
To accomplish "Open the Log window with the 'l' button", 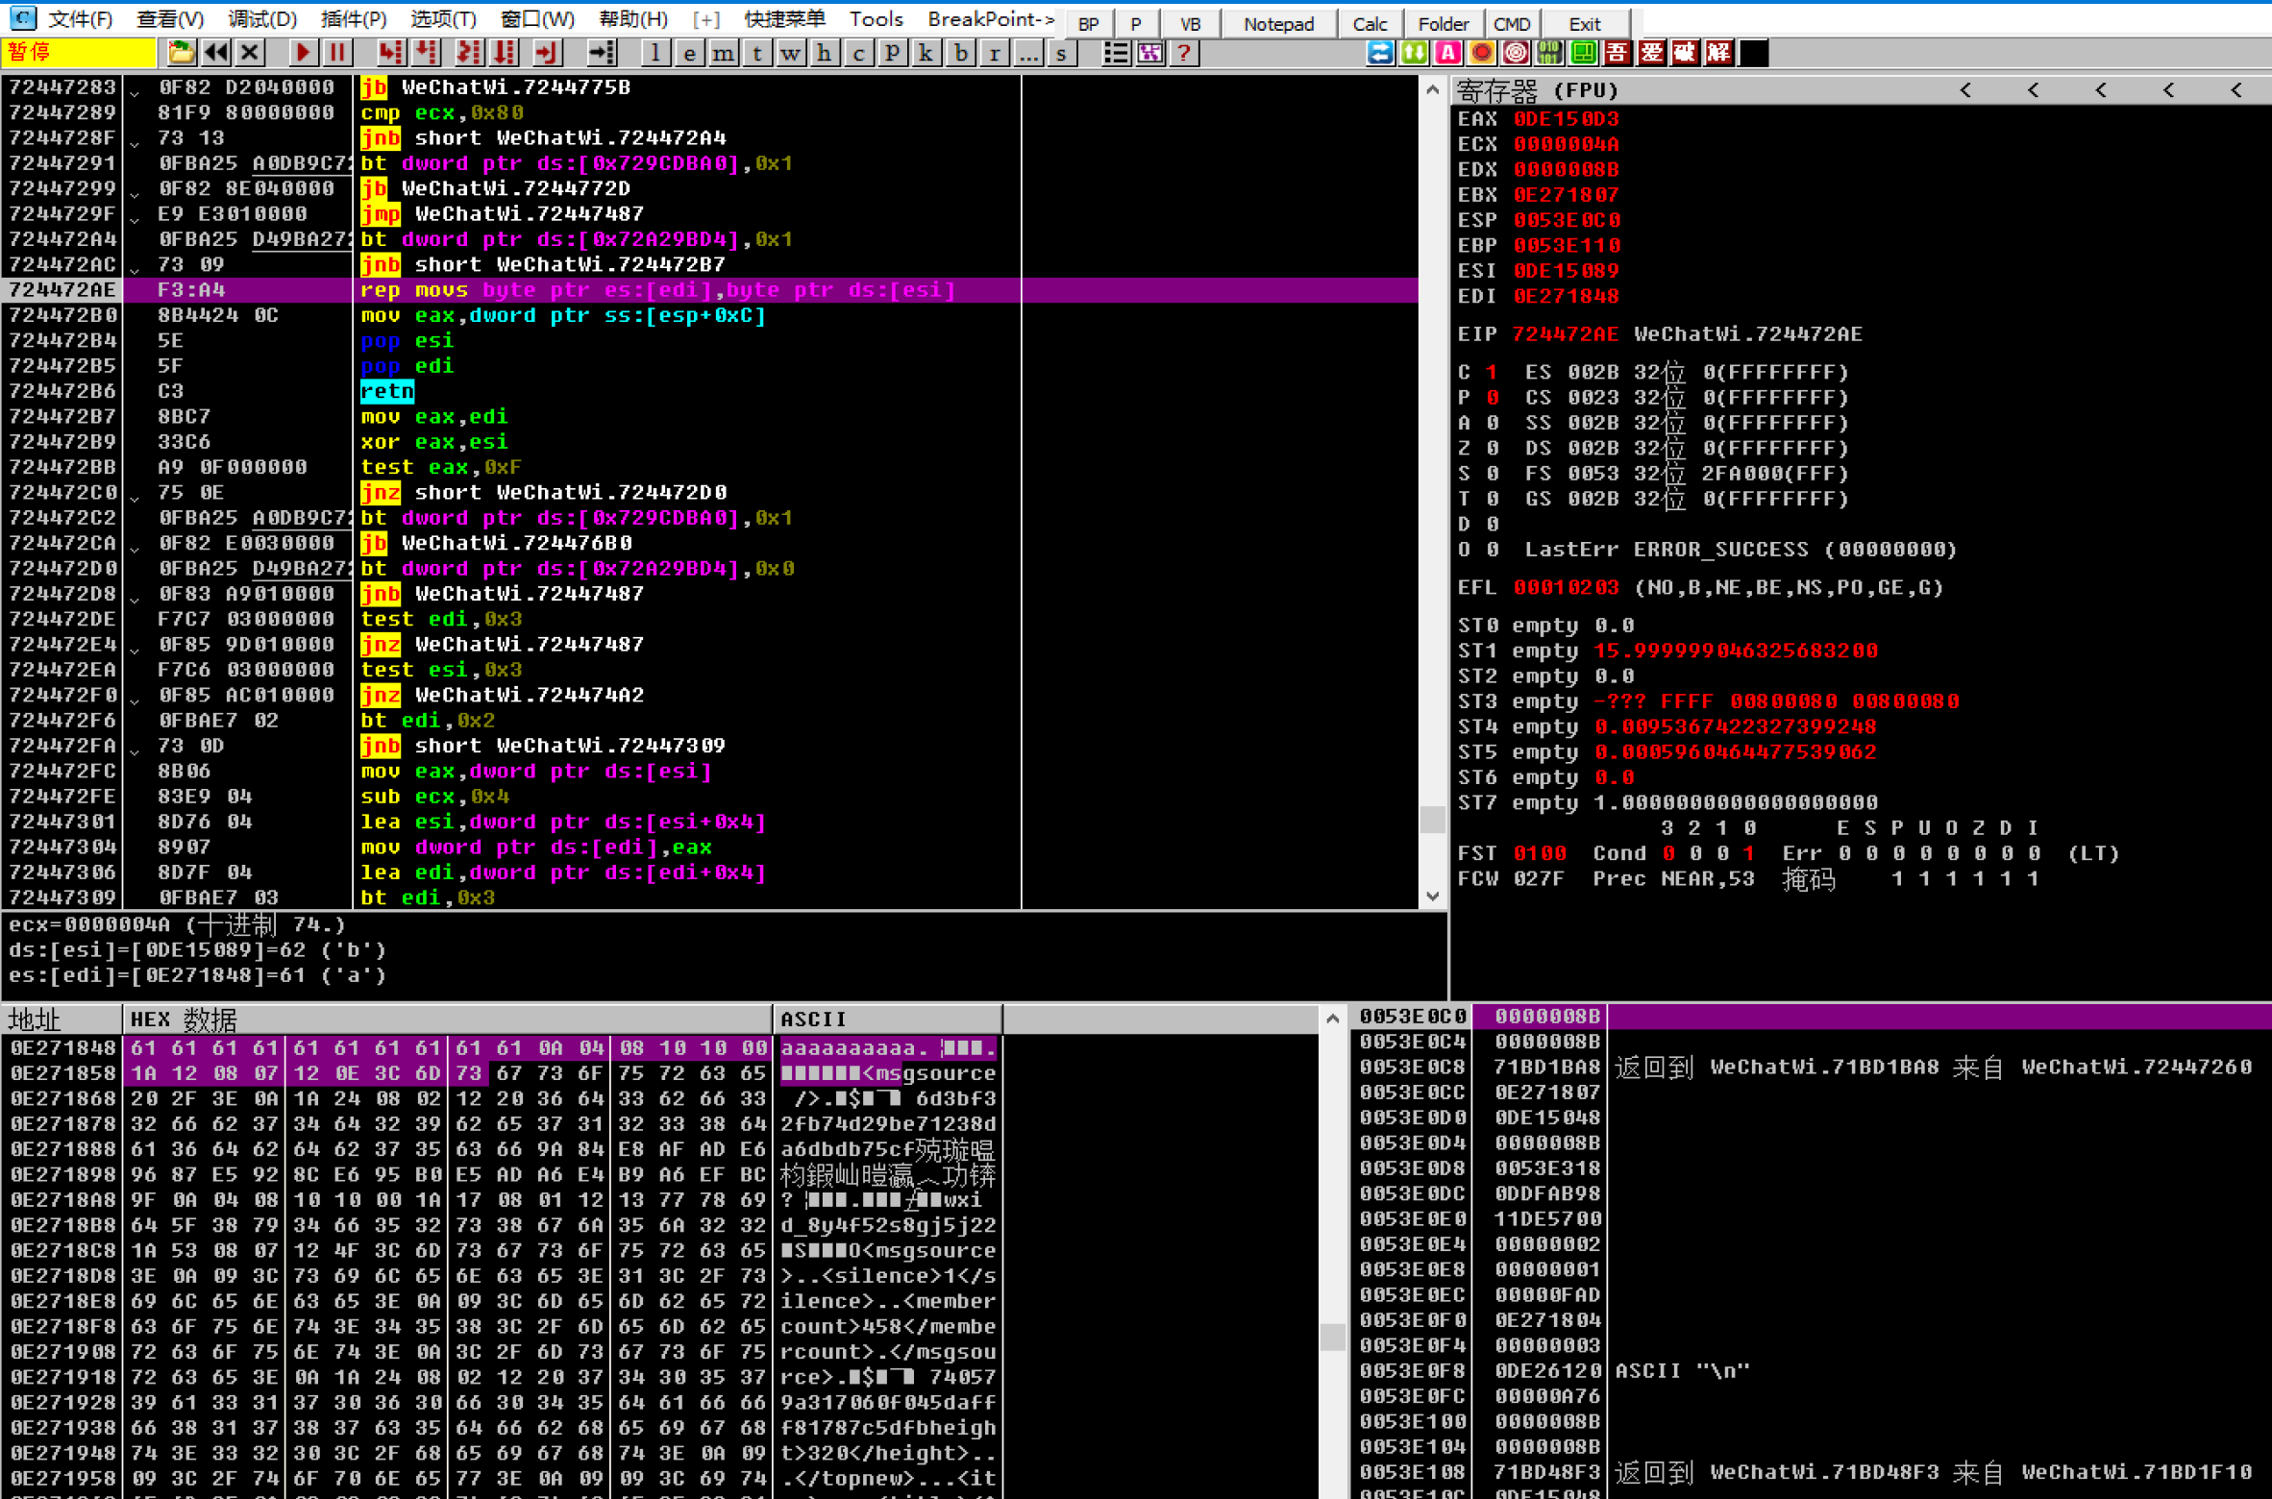I will (x=654, y=53).
